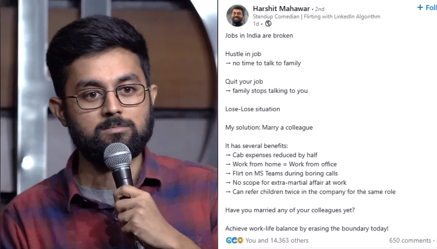The height and width of the screenshot is (249, 437).
Task: Click the 'My solution: Marry a colleague' text
Action: point(269,128)
